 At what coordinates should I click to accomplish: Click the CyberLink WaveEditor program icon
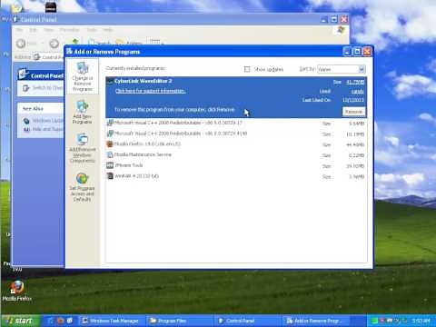110,81
